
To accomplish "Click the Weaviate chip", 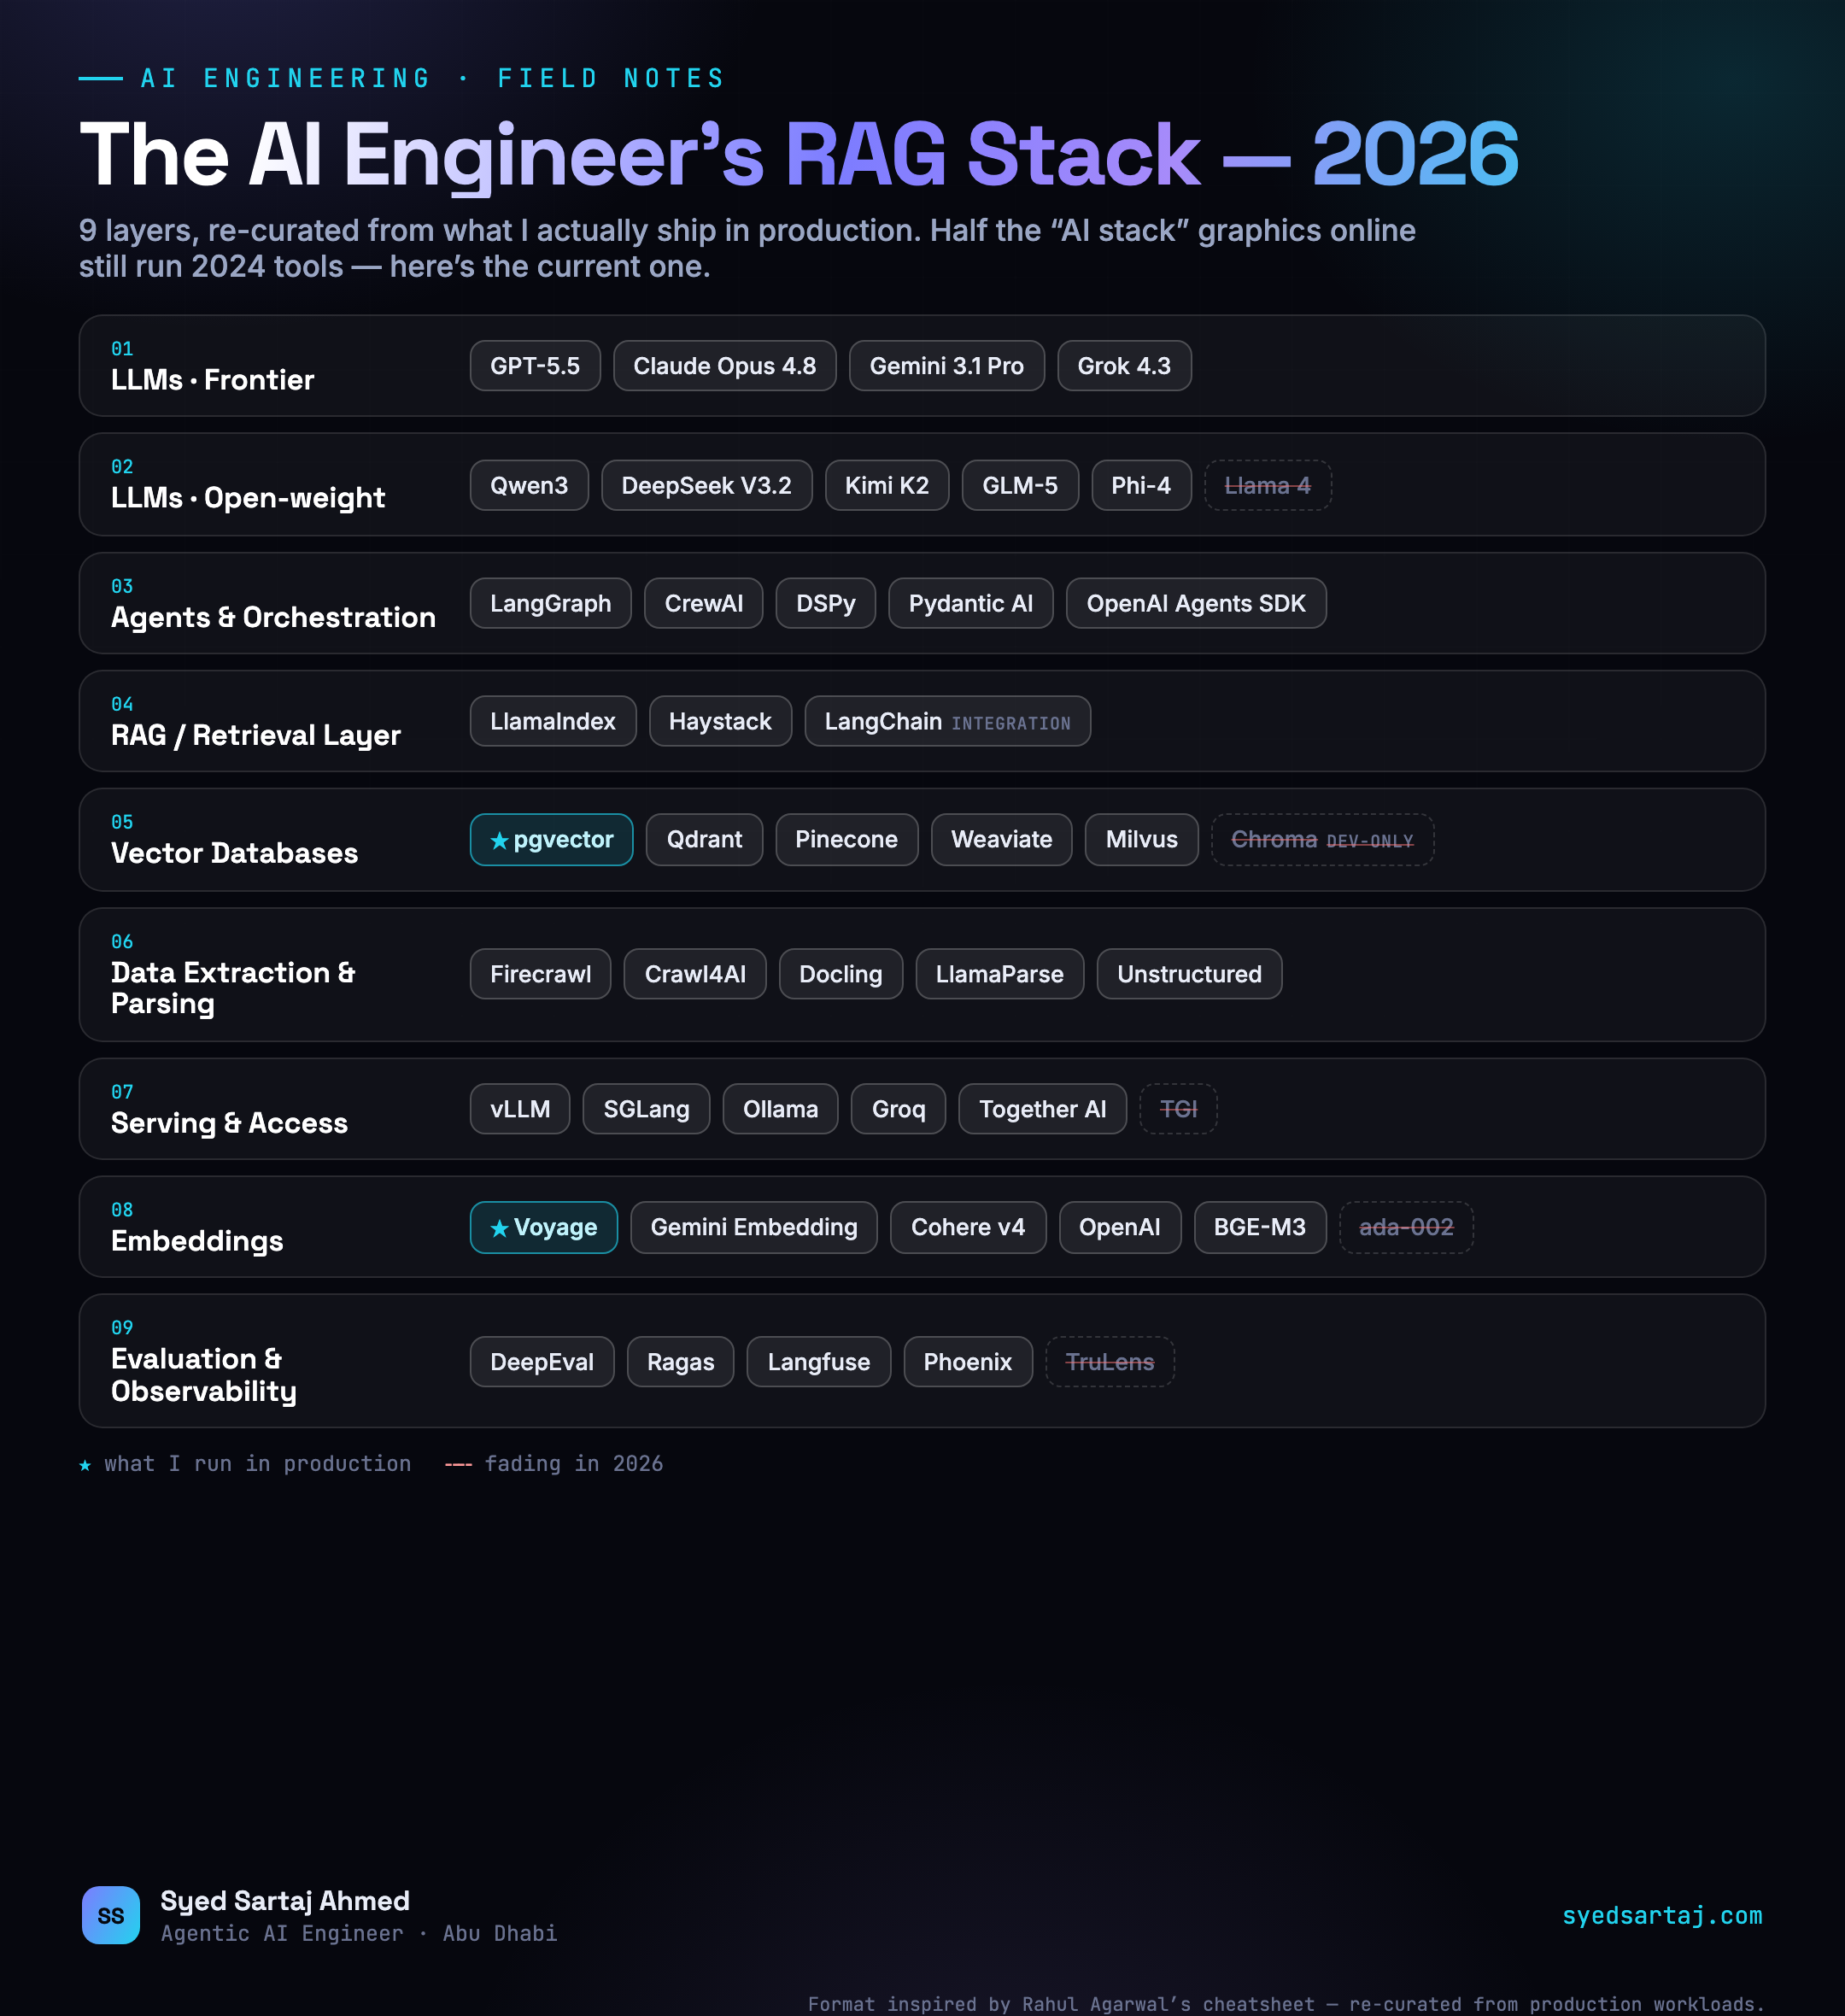I will [x=1002, y=839].
